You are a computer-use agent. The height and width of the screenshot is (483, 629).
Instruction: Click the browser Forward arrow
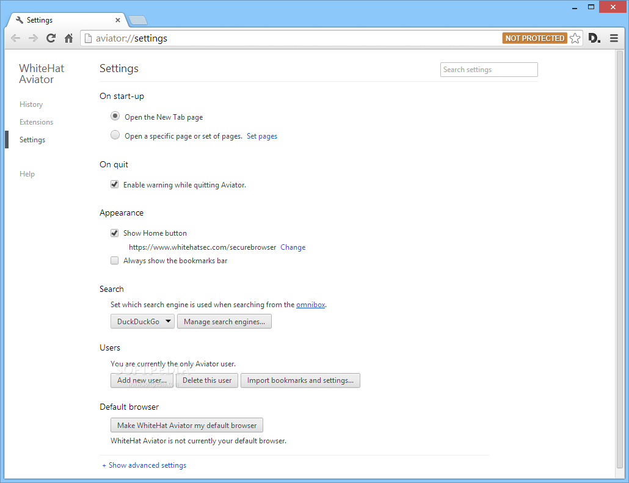(34, 38)
